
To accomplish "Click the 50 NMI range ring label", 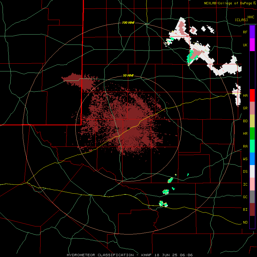I will click(x=128, y=76).
